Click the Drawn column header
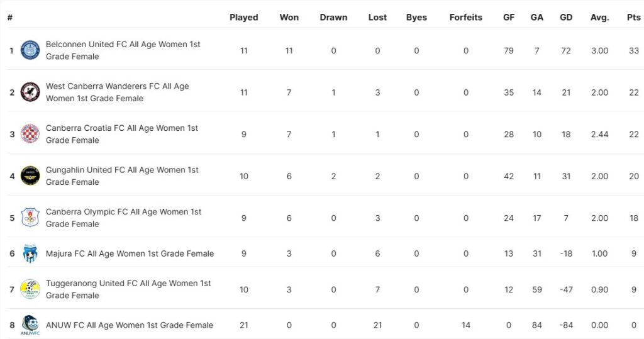 333,18
